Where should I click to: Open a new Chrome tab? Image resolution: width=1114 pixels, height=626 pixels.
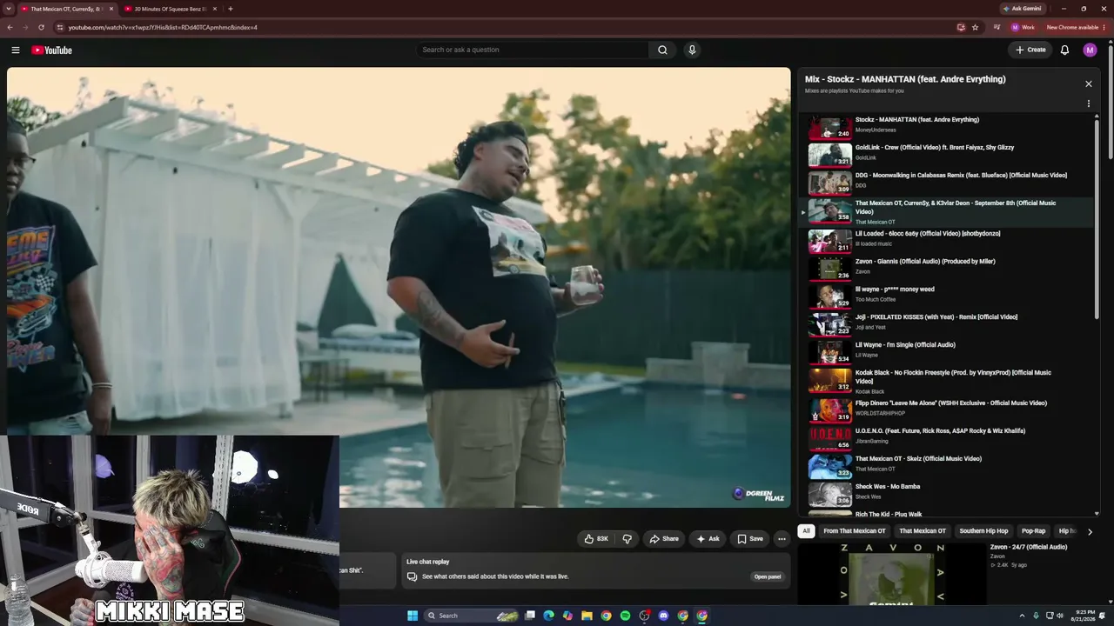[230, 9]
